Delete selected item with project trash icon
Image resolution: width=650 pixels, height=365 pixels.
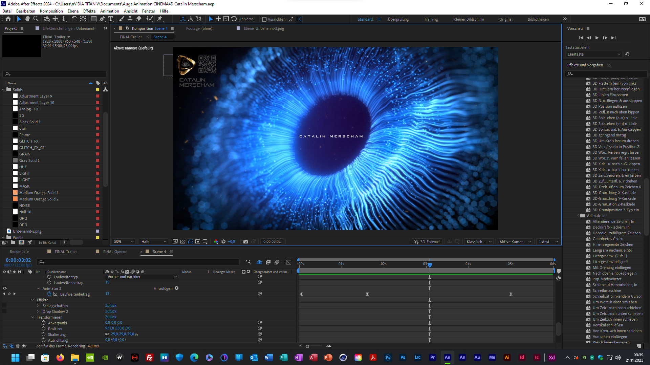(64, 242)
